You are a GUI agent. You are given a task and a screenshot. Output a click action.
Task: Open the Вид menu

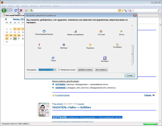18,6
